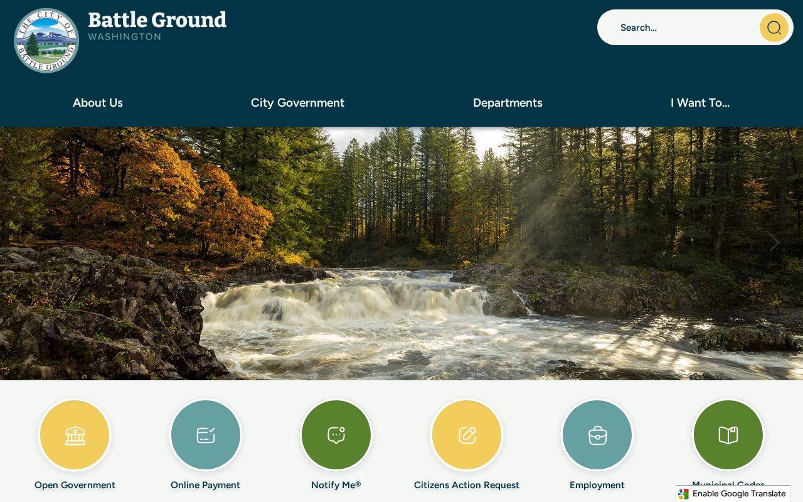Open the Municipal Codes book icon
This screenshot has height=502, width=803.
(x=728, y=435)
